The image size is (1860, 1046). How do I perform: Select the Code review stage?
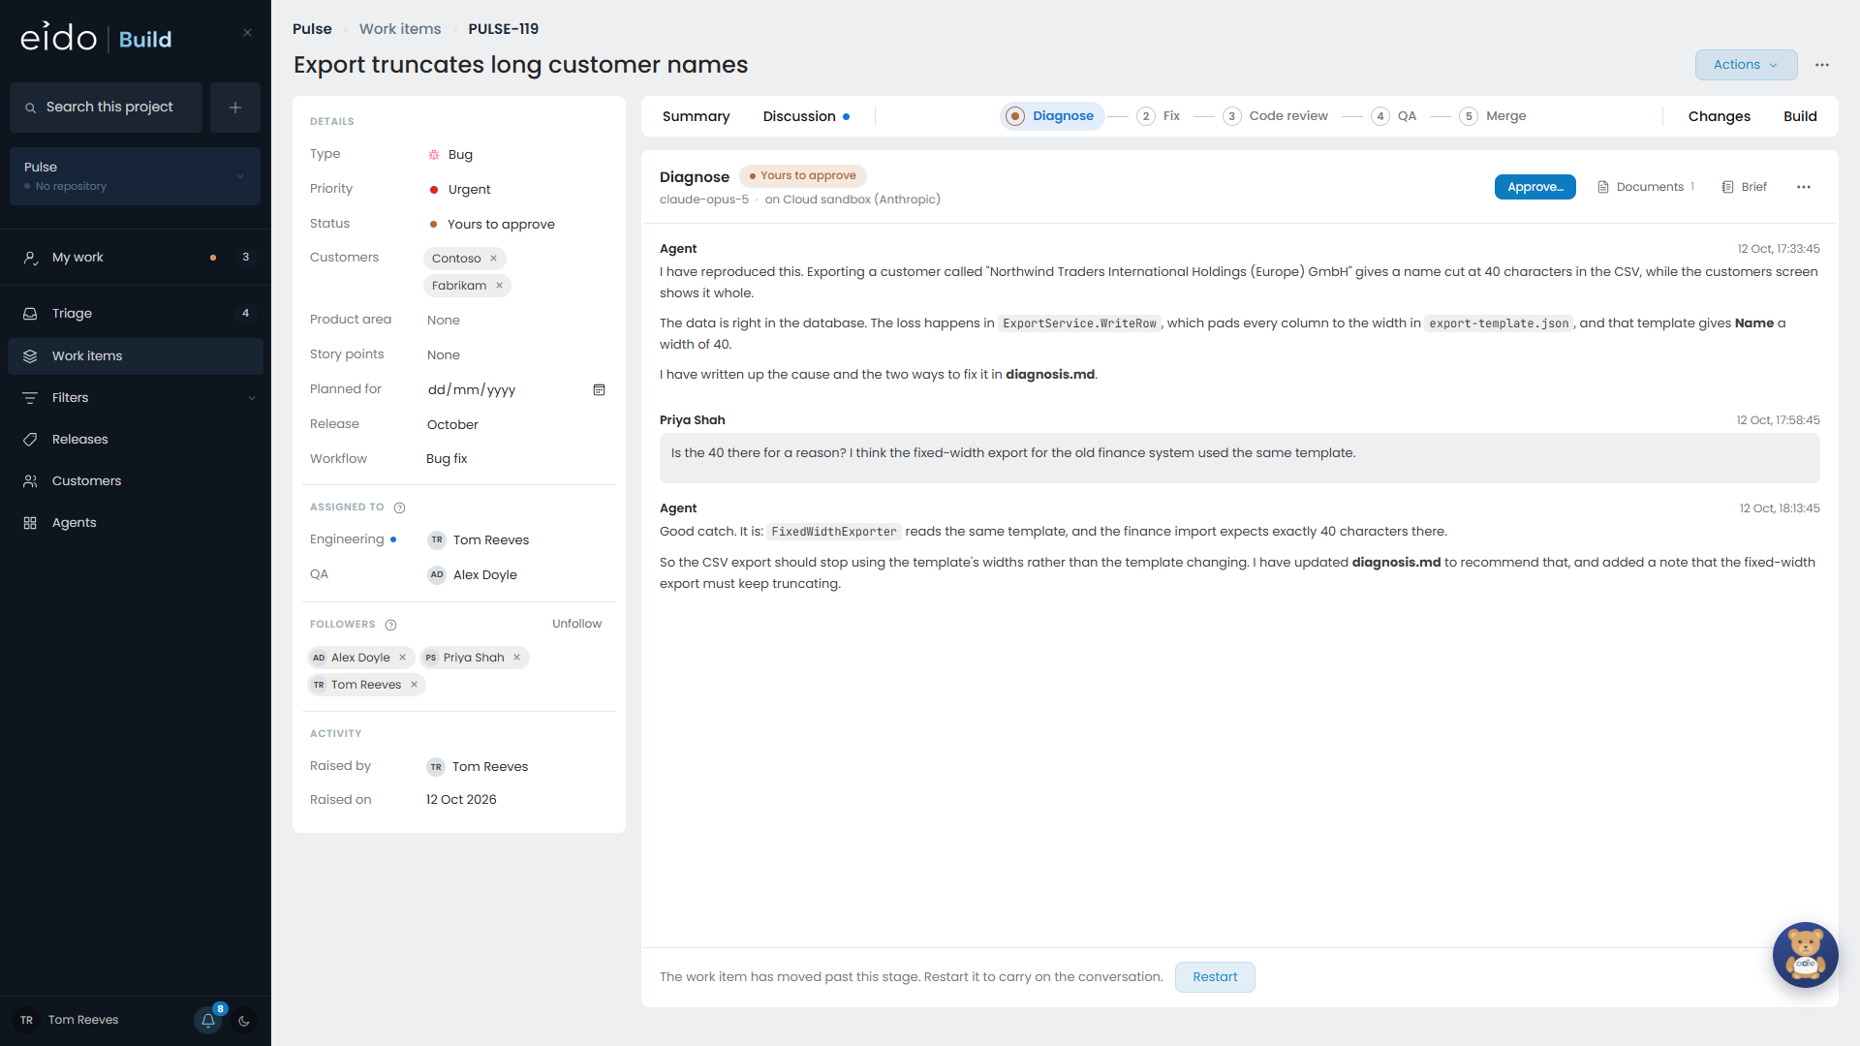pos(1275,116)
